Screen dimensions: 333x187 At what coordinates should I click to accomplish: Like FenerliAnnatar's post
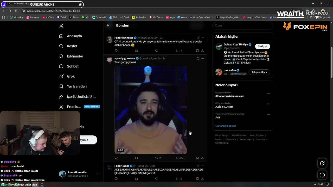[157, 51]
